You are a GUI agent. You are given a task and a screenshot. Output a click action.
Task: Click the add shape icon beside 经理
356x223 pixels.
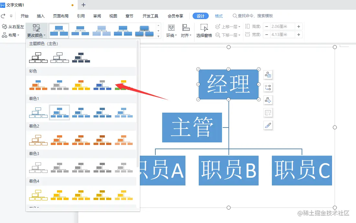[x=268, y=75]
